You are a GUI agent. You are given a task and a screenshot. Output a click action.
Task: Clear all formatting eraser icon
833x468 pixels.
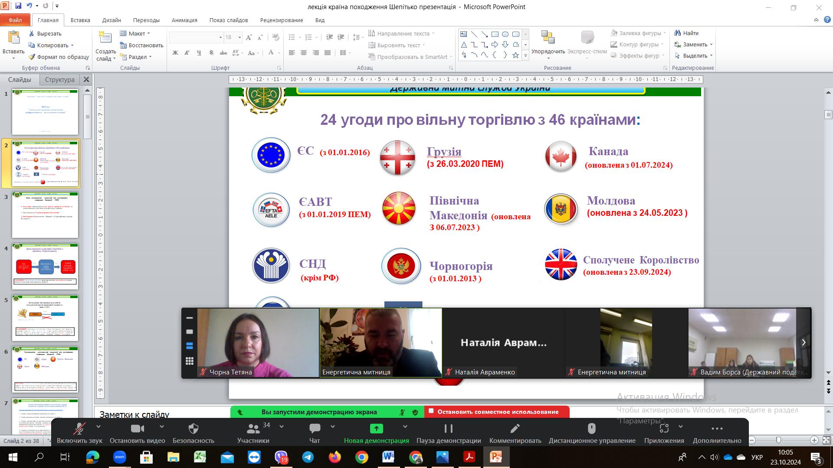pos(276,37)
